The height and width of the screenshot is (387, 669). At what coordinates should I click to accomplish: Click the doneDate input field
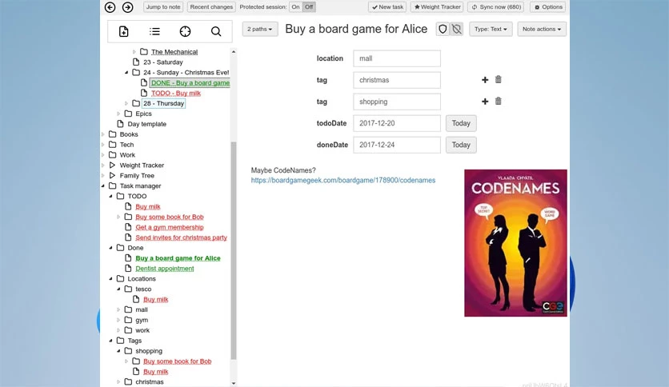point(397,145)
